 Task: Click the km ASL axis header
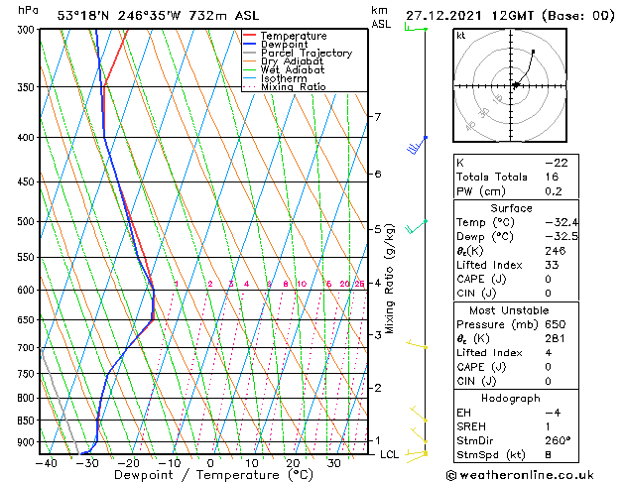[381, 17]
